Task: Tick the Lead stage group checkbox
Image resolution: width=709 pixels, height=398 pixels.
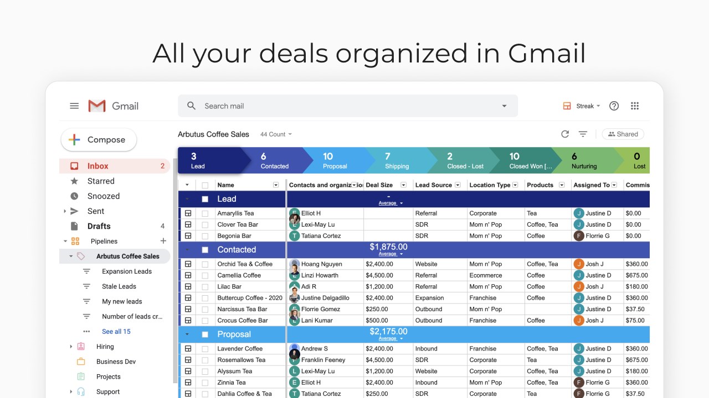Action: pyautogui.click(x=205, y=199)
